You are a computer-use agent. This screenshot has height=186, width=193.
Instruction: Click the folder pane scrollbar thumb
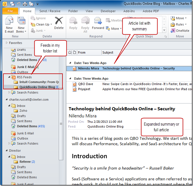[61, 124]
